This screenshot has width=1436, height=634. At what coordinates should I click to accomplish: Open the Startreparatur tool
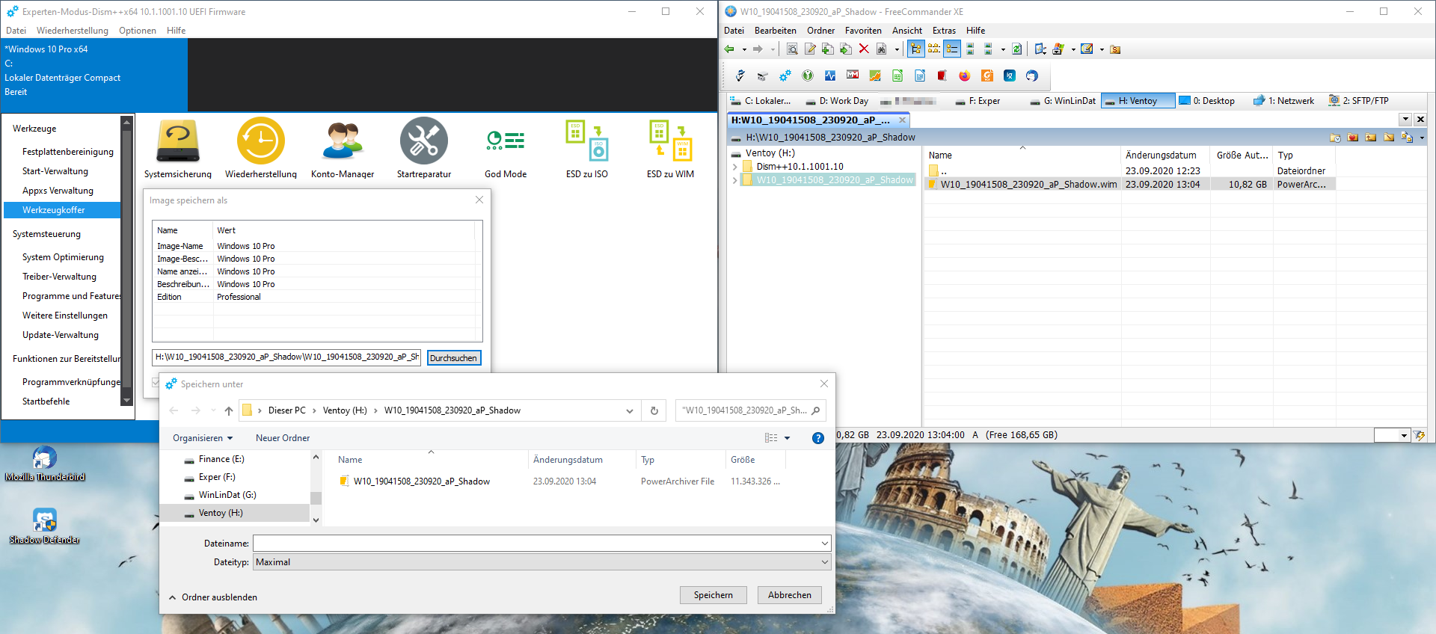pos(424,149)
